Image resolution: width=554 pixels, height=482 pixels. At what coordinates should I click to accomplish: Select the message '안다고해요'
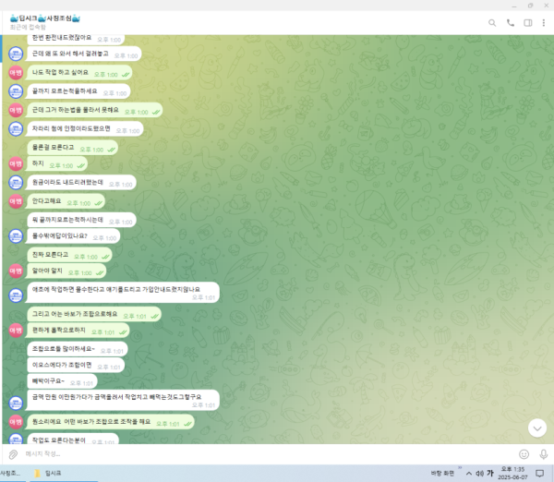point(66,201)
